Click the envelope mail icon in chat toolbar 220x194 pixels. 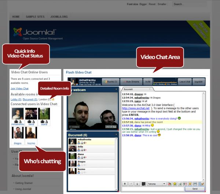coord(195,184)
